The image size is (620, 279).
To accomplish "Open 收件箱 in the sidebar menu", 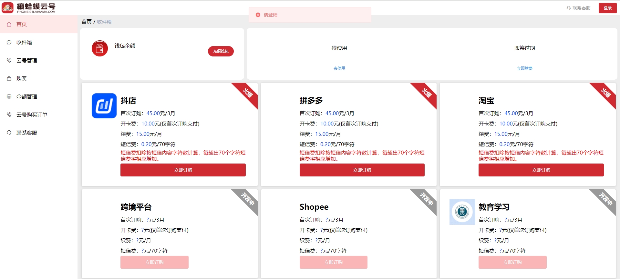I will click(x=39, y=42).
